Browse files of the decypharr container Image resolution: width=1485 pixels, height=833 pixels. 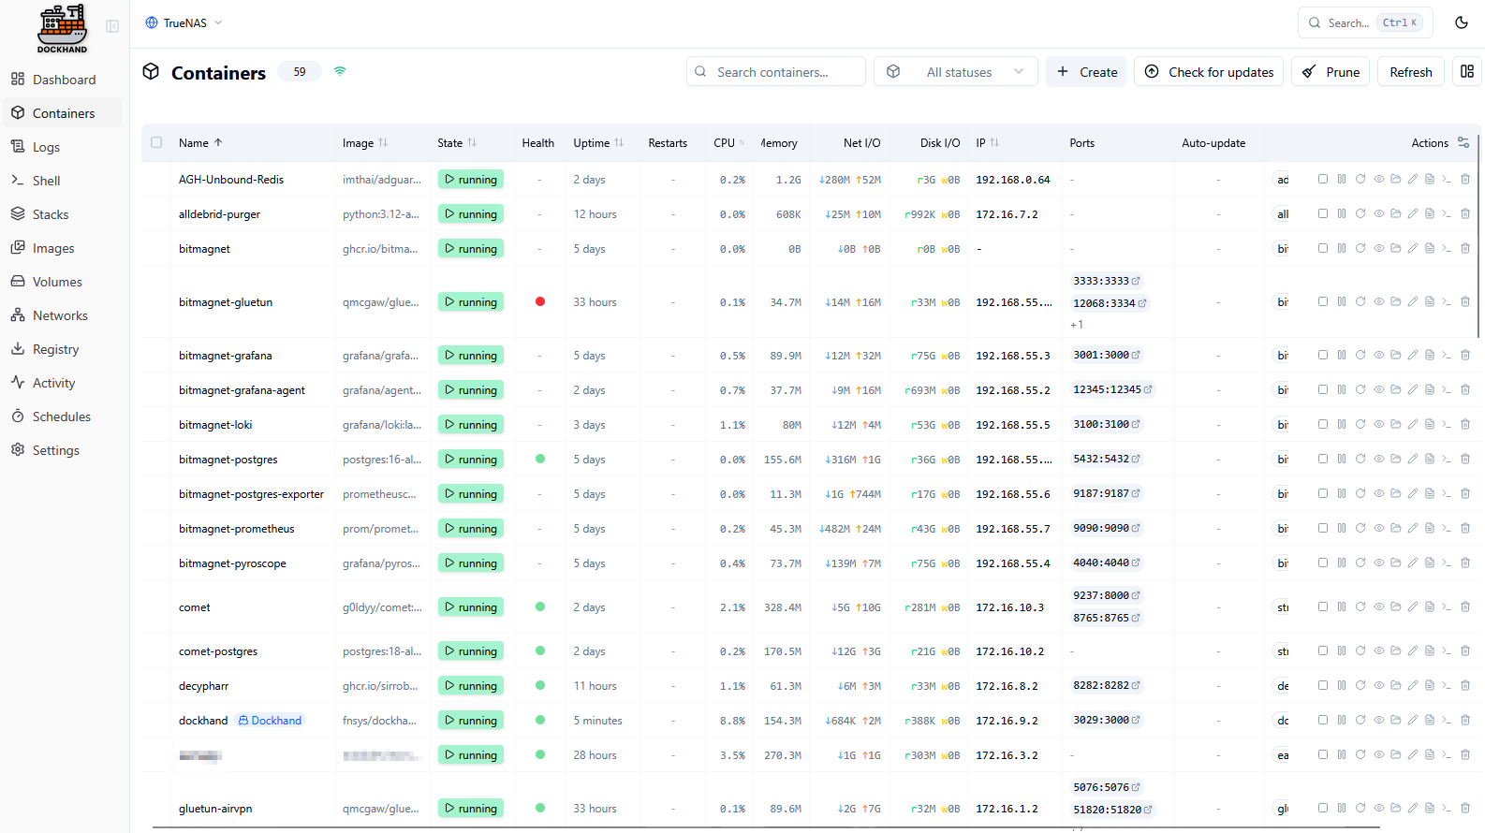(x=1395, y=685)
